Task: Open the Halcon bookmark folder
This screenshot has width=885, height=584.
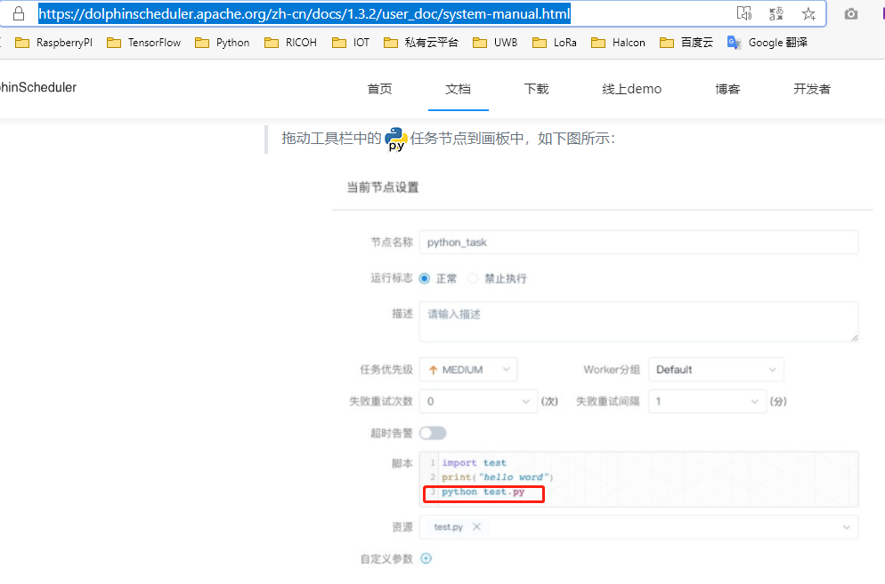Action: [618, 43]
